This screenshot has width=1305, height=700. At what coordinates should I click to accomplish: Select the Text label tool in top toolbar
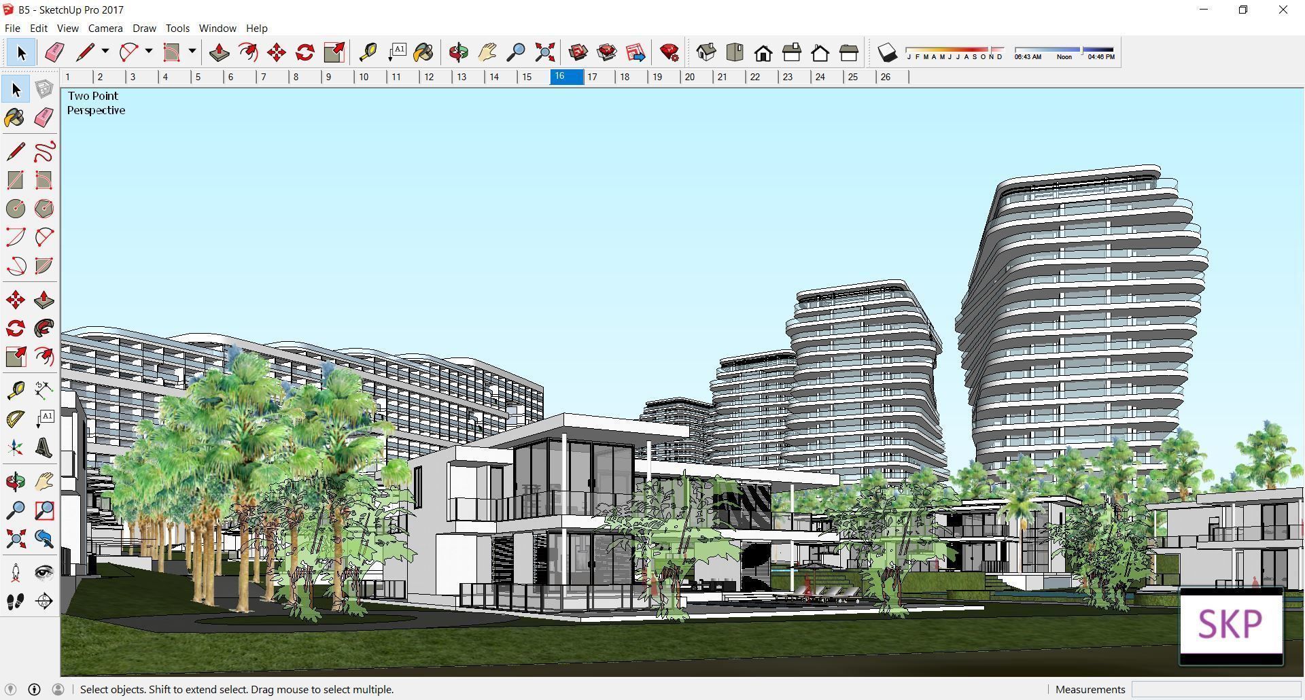(397, 52)
